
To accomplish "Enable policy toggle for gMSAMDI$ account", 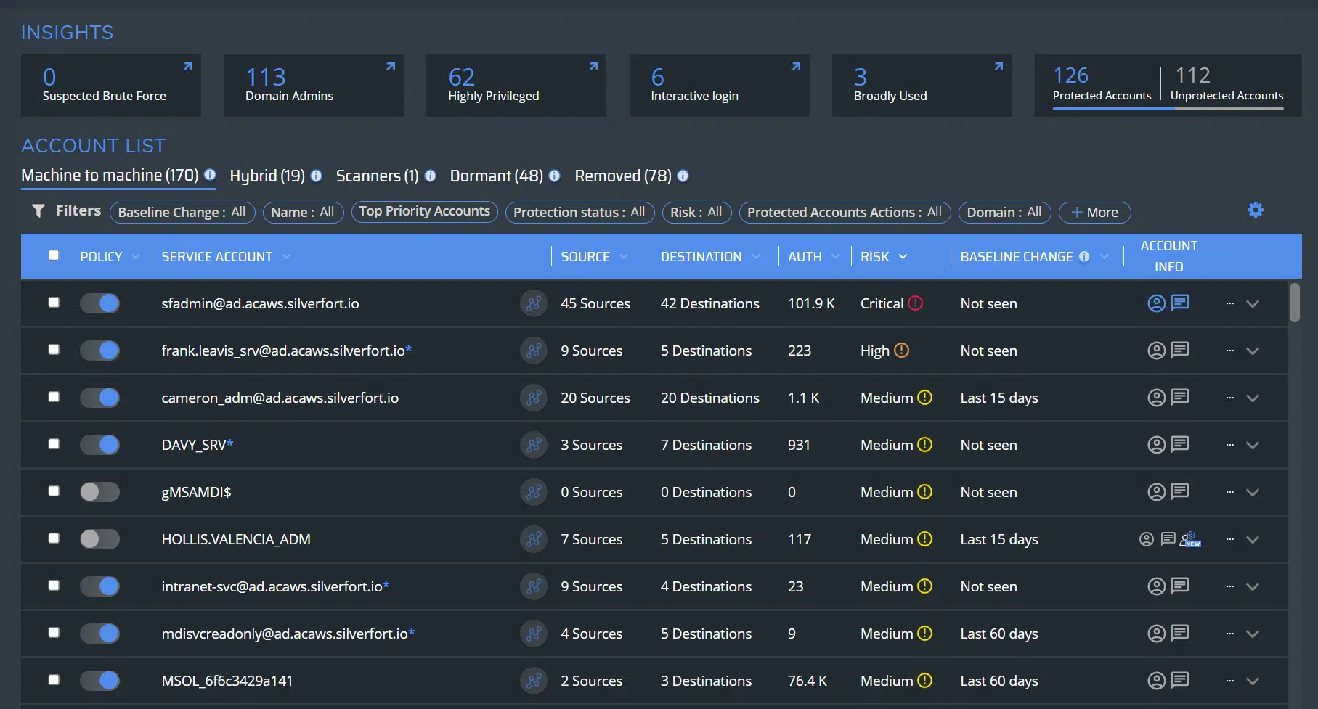I will [x=99, y=492].
